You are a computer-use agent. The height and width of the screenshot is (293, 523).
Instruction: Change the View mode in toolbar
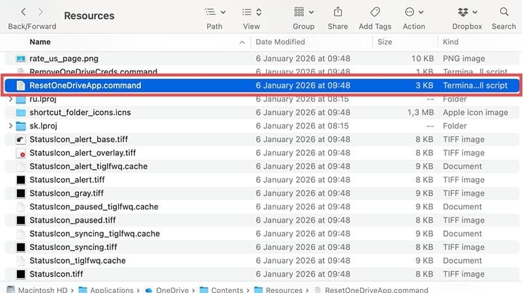[252, 12]
